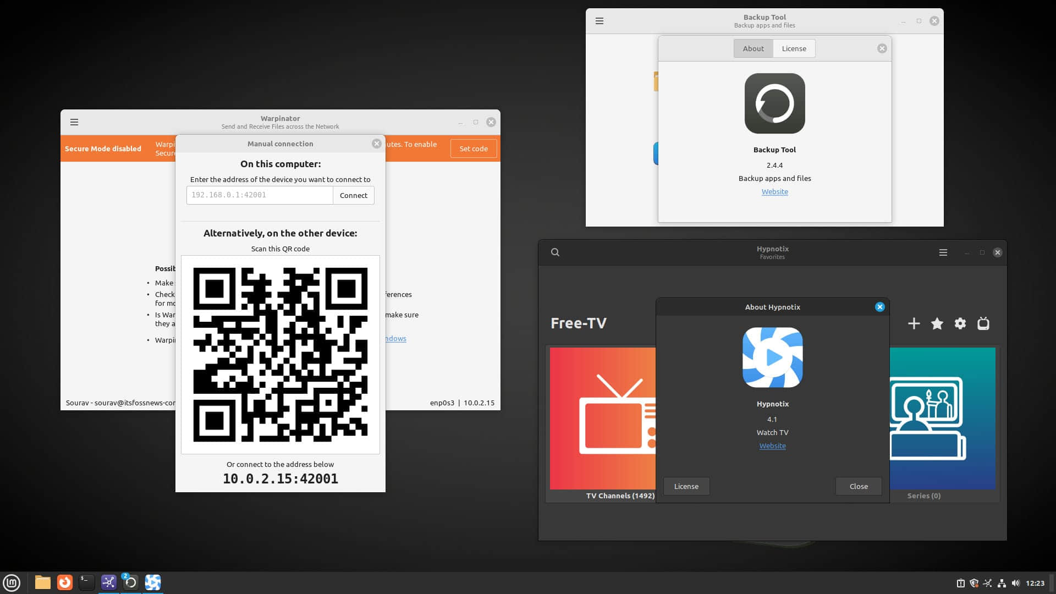The width and height of the screenshot is (1056, 594).
Task: Launch Firefox from the taskbar
Action: coord(65,582)
